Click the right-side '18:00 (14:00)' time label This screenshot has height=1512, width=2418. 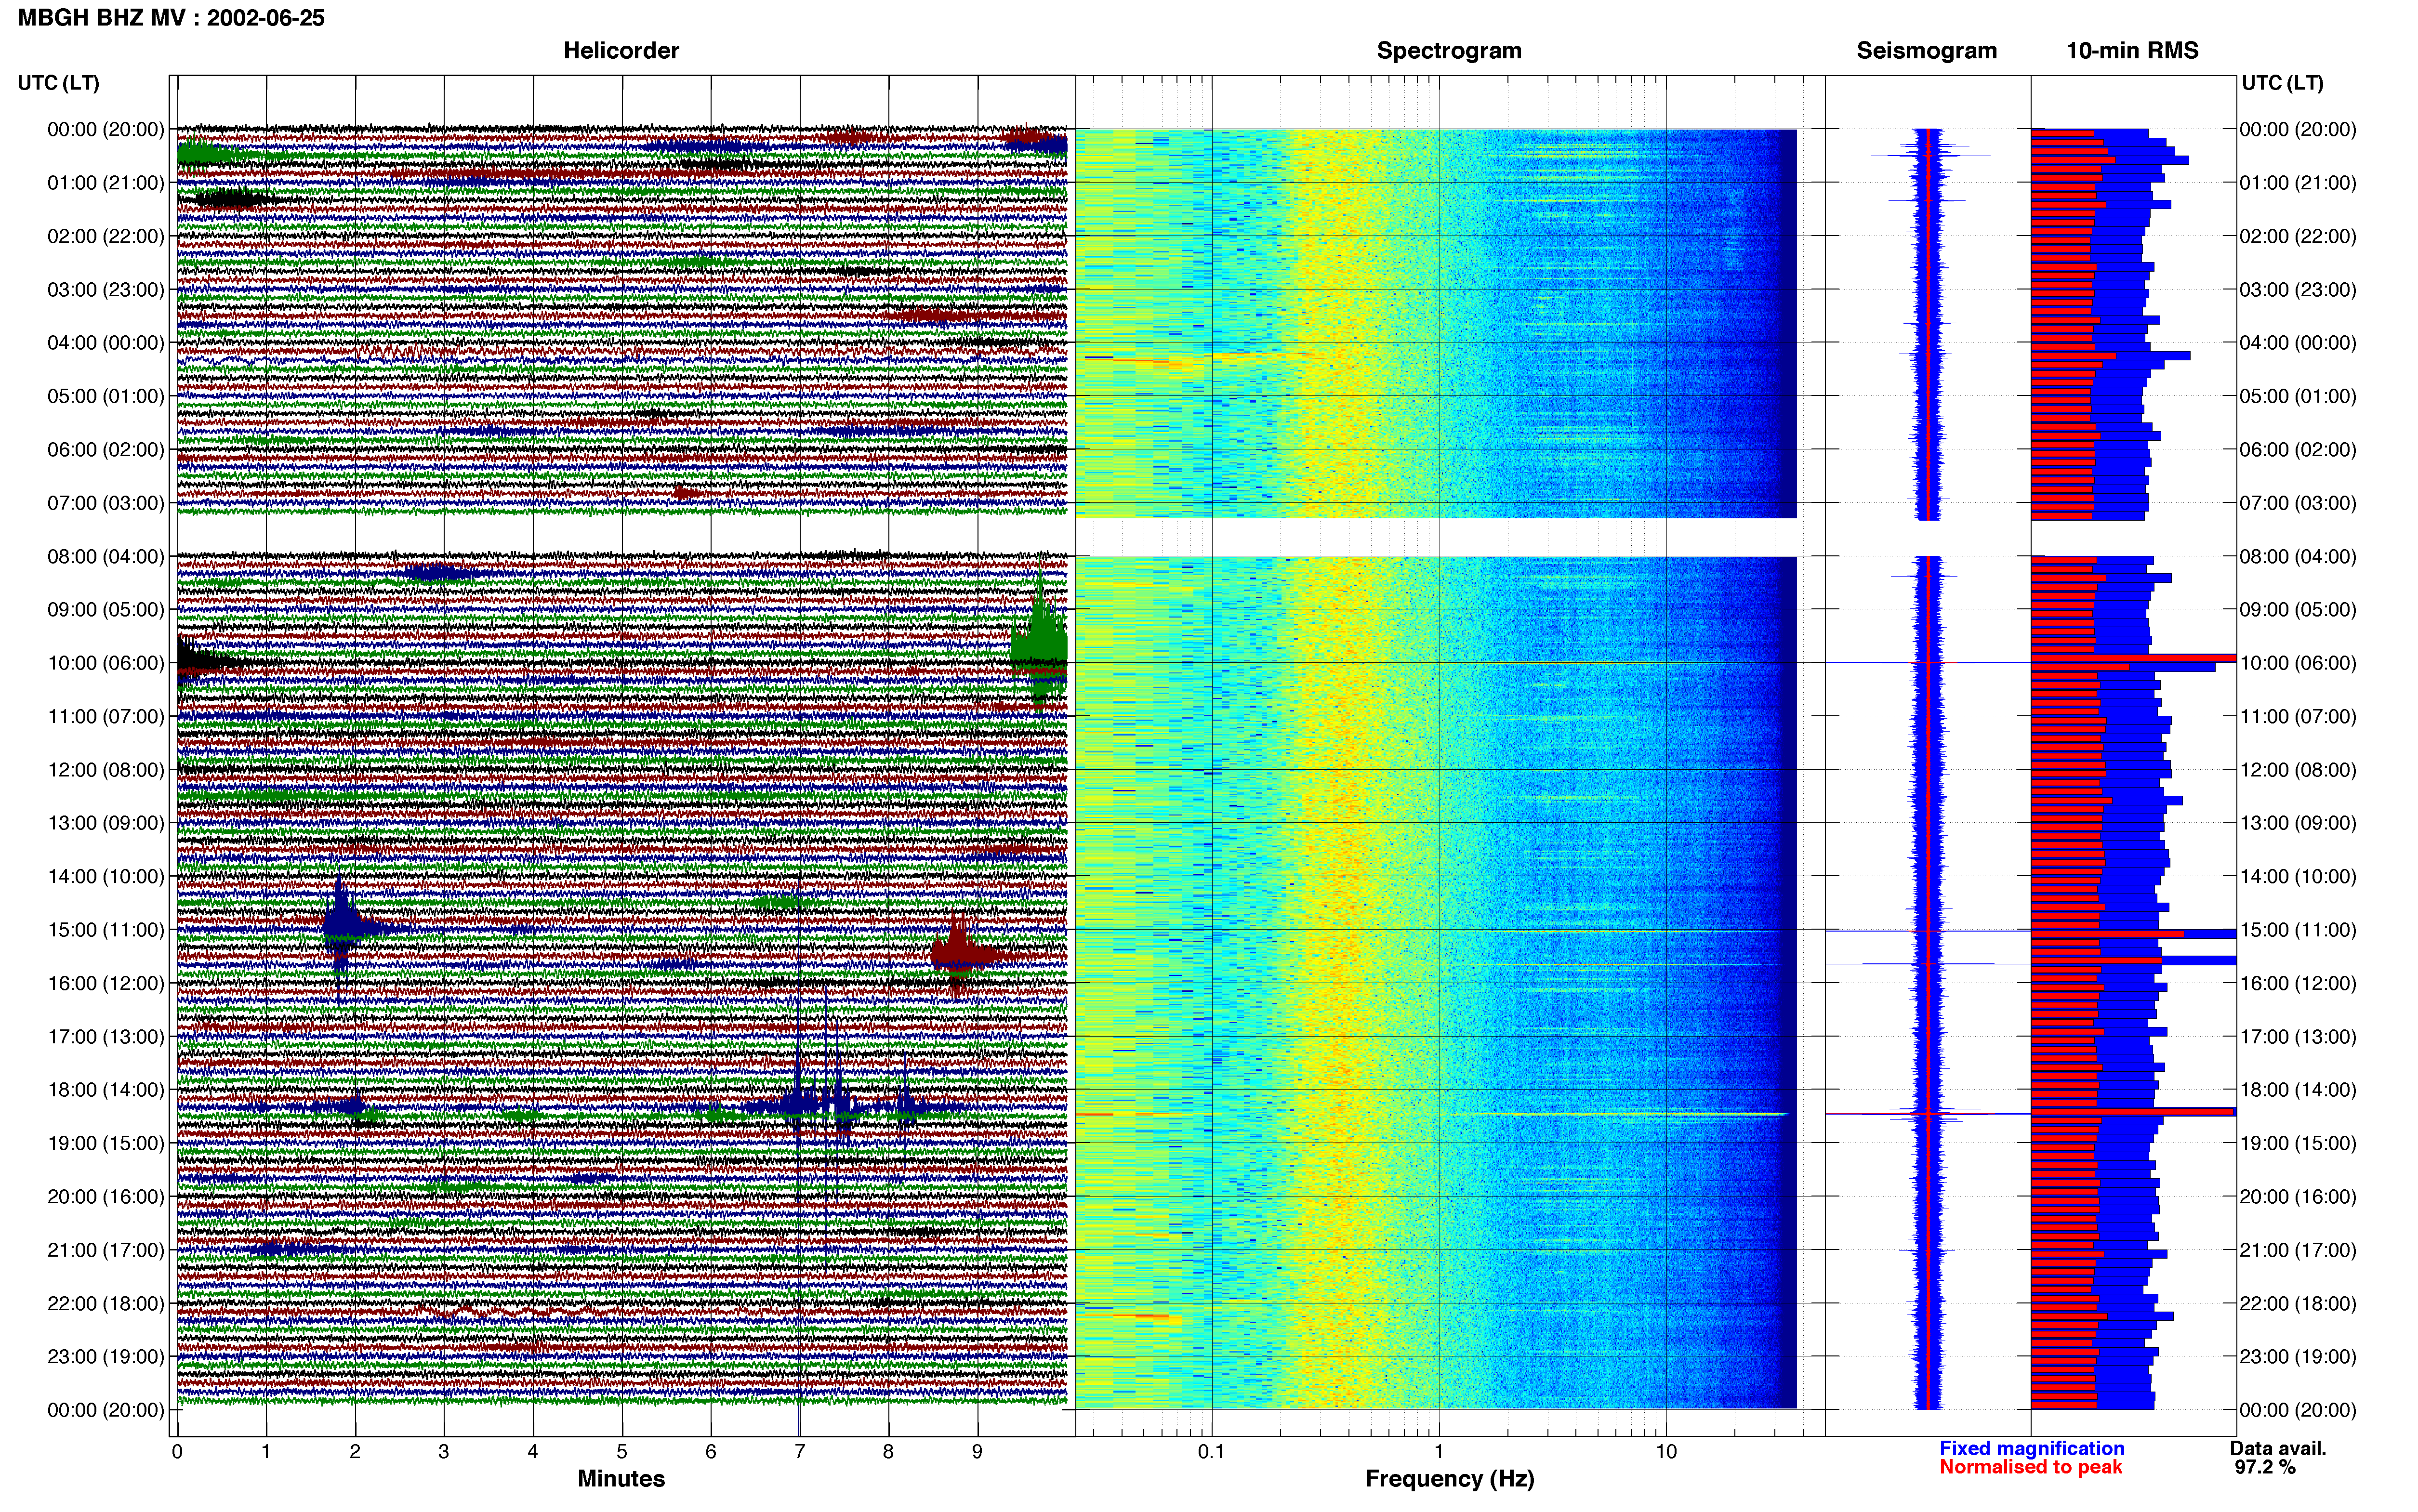pos(2298,1090)
